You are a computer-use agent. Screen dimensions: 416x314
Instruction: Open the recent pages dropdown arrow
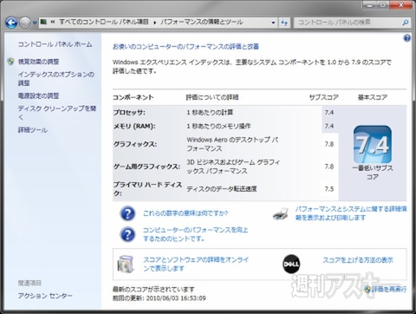(35, 23)
